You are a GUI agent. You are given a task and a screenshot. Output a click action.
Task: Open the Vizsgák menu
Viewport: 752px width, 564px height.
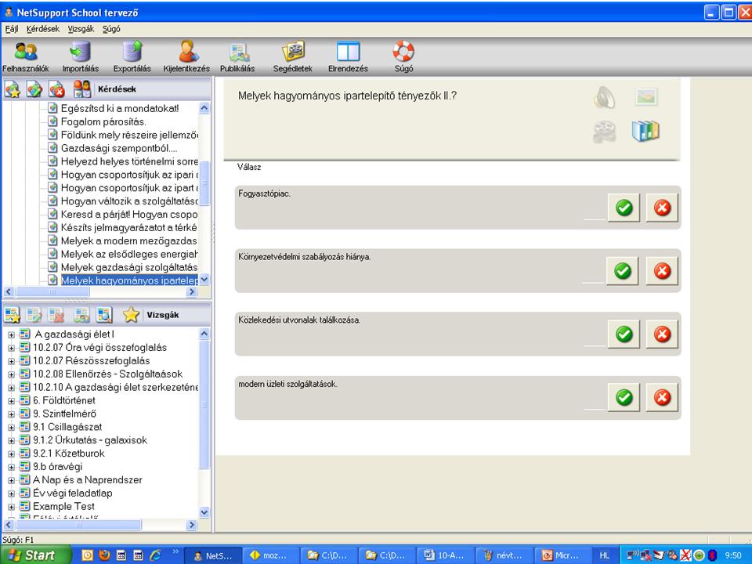point(81,28)
